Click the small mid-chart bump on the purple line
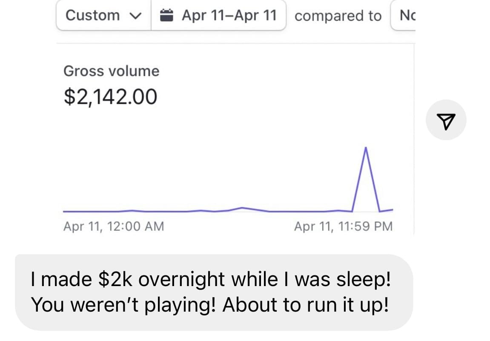Viewport: 490px width, 341px height. (x=242, y=208)
